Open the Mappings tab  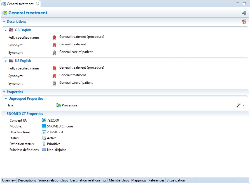tap(139, 180)
